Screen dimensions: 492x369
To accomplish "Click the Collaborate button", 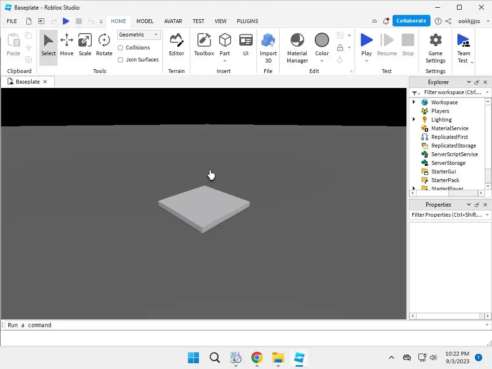I will pos(411,21).
